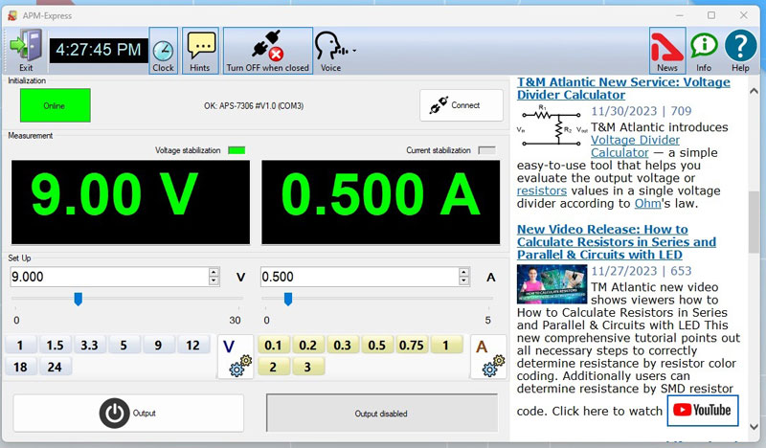Click the voltage setpoint field showing 9.000
This screenshot has width=766, height=448.
click(110, 277)
